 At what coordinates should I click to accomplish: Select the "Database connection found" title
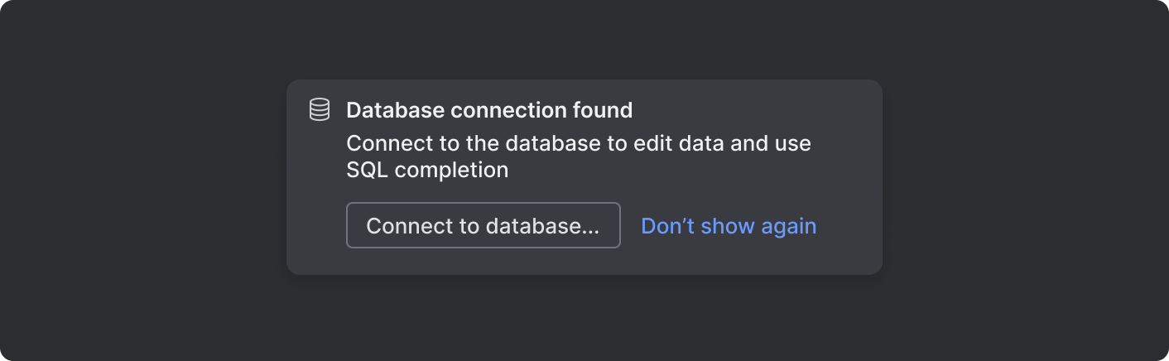tap(488, 109)
